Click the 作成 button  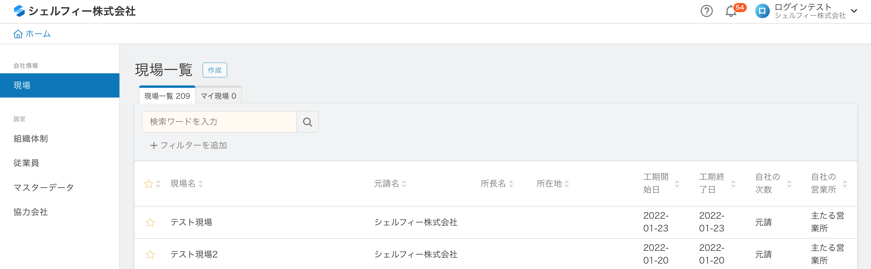pos(215,70)
